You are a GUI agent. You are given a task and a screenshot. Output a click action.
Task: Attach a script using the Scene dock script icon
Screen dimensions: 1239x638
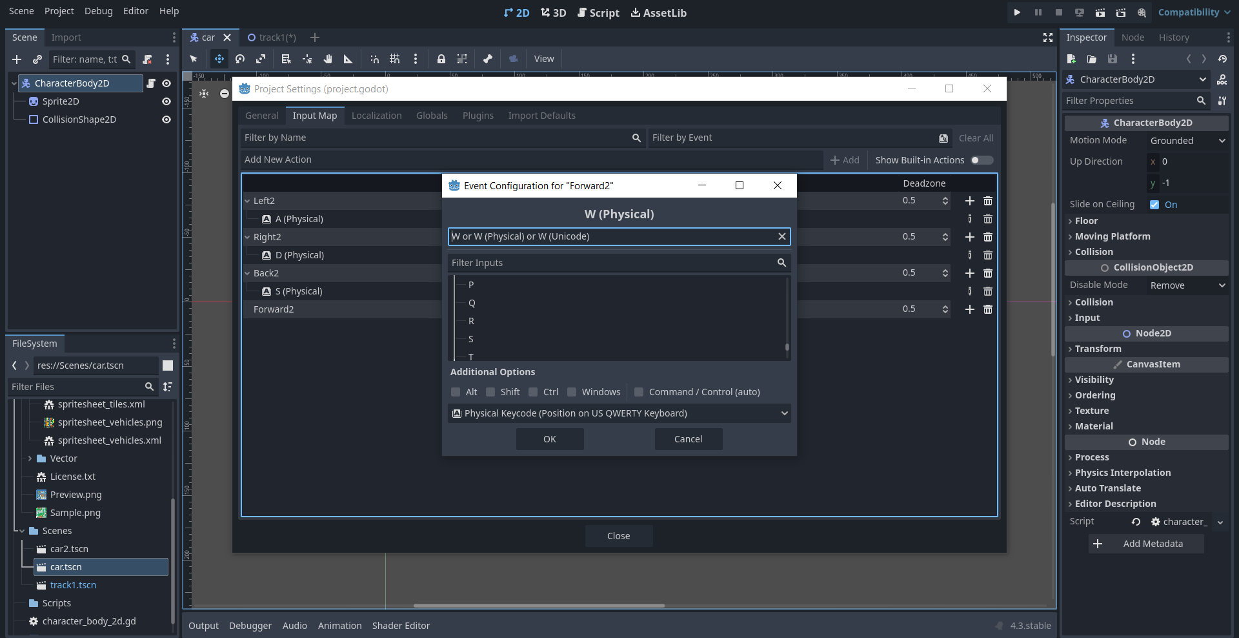pyautogui.click(x=147, y=59)
